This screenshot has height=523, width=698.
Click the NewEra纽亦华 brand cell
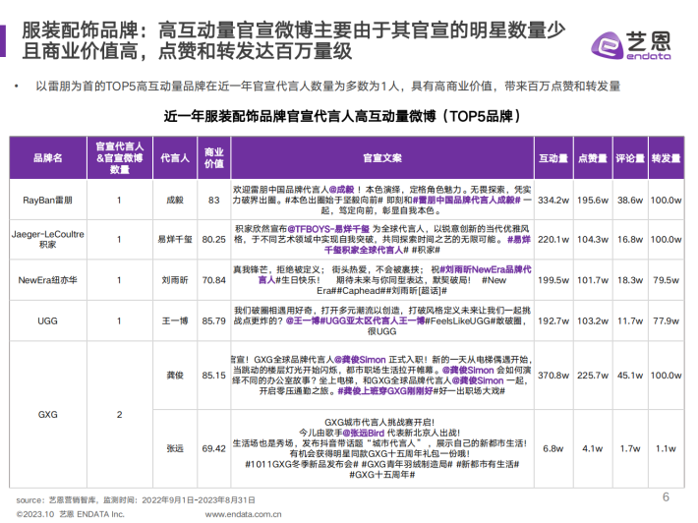tap(47, 280)
